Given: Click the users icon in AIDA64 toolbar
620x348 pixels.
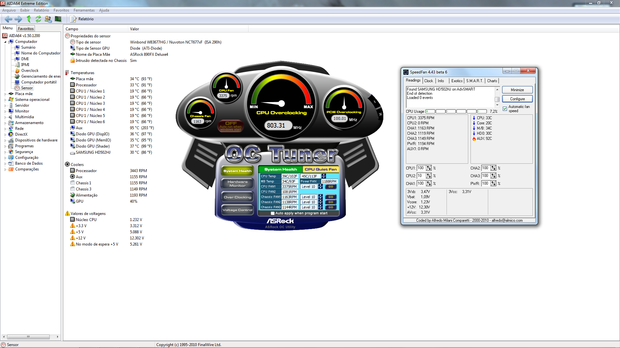Looking at the screenshot, I should tap(48, 19).
